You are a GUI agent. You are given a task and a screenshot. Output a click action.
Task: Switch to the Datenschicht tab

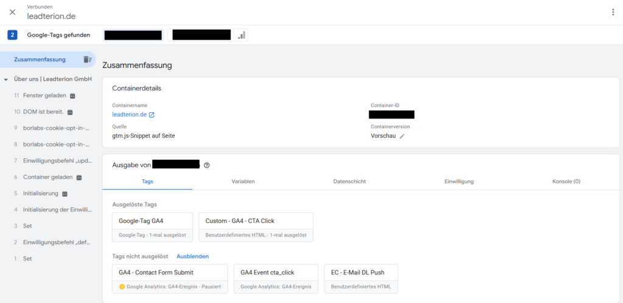(350, 181)
